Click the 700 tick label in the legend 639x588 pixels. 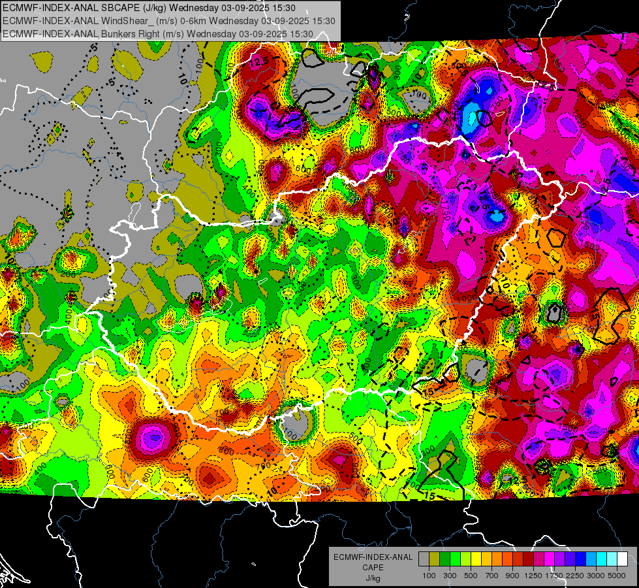point(492,576)
